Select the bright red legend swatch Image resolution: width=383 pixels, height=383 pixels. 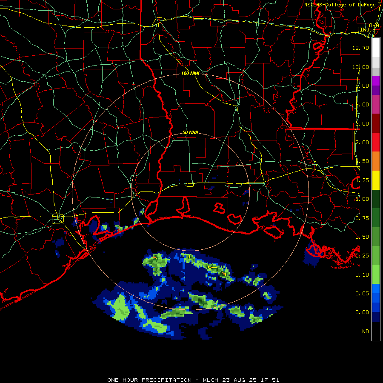[x=376, y=142]
